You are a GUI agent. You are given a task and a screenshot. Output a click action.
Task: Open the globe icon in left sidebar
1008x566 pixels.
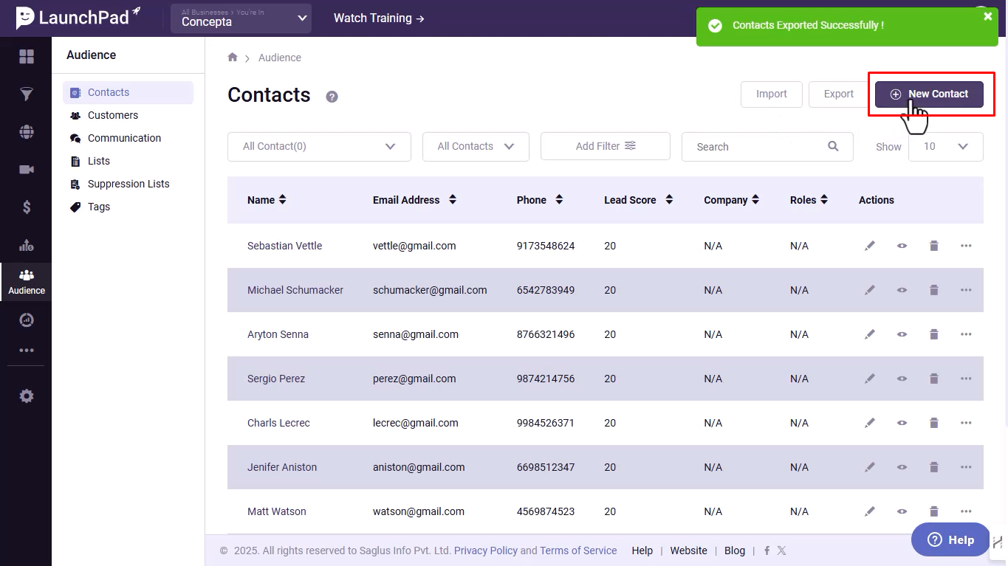[x=27, y=132]
